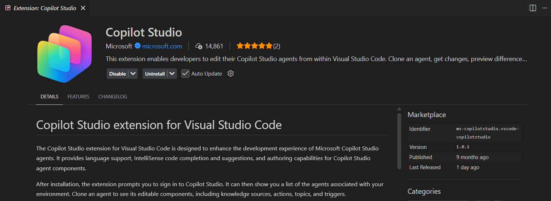The width and height of the screenshot is (551, 201).
Task: Click the Marketplace section heading
Action: (427, 115)
